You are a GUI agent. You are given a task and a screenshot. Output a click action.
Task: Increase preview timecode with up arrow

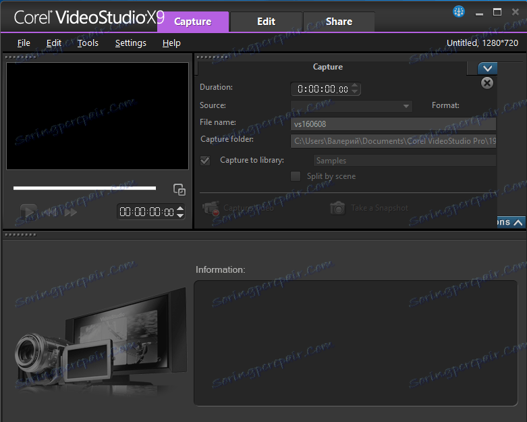tap(180, 209)
